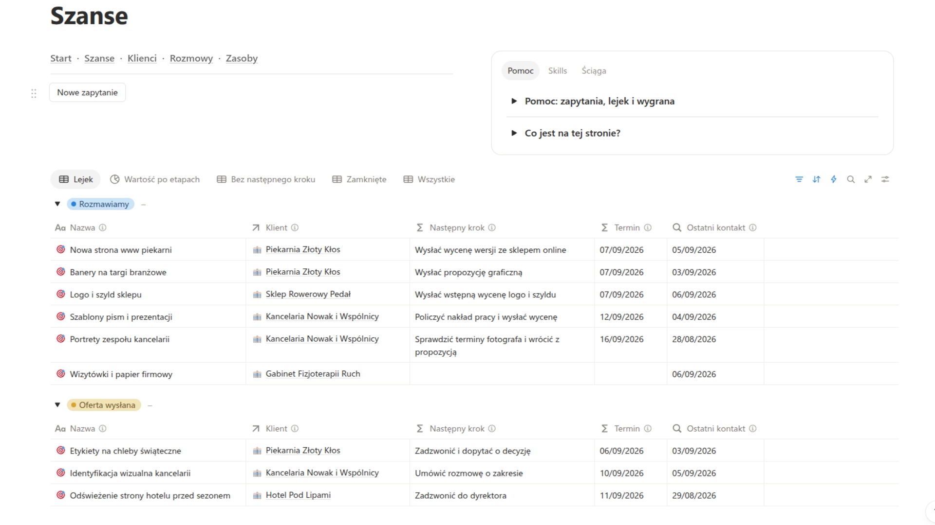The image size is (935, 525).
Task: Click the Nowe zapytanie button
Action: [88, 92]
